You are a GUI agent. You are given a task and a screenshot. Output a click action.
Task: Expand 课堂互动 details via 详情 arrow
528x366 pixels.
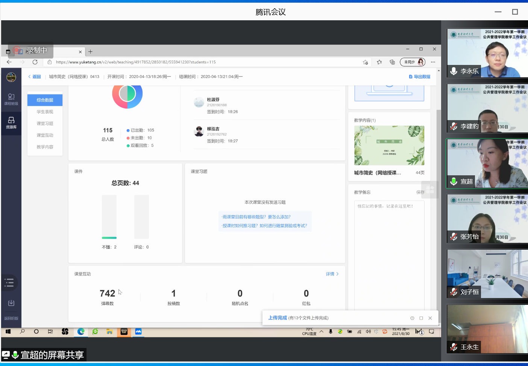tap(332, 274)
